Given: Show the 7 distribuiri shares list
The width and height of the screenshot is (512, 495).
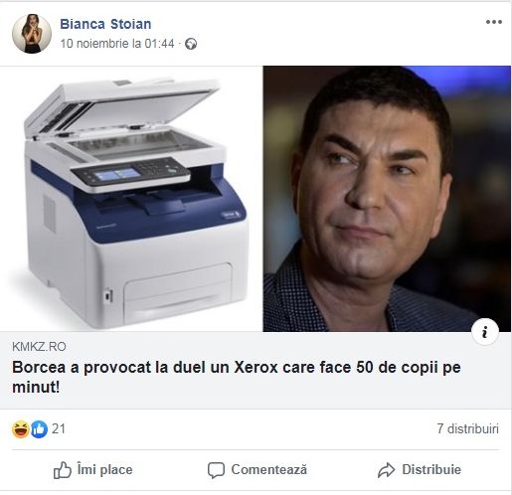Looking at the screenshot, I should point(467,428).
